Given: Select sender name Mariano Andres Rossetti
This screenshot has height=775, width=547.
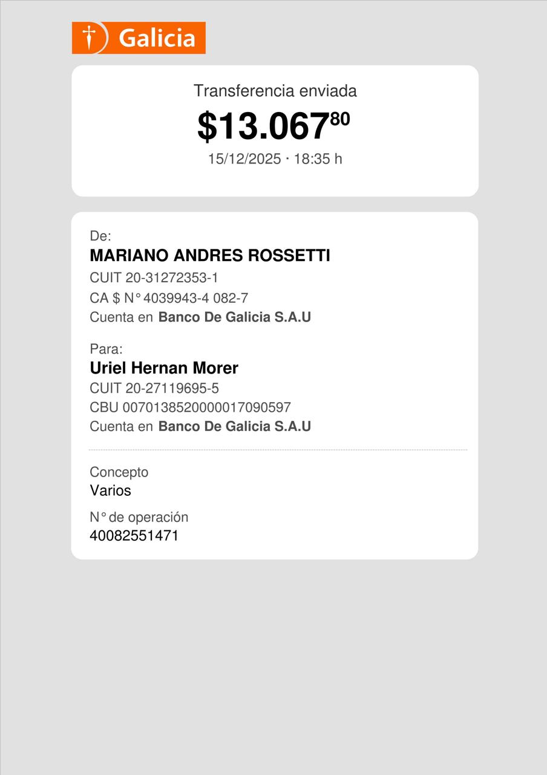Looking at the screenshot, I should coord(209,256).
